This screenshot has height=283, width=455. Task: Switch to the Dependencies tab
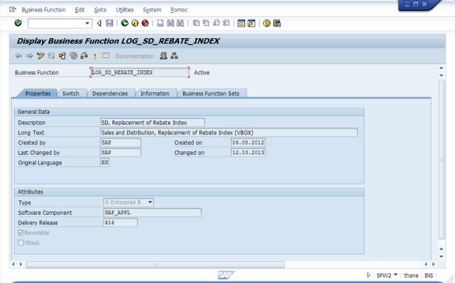[x=110, y=93]
